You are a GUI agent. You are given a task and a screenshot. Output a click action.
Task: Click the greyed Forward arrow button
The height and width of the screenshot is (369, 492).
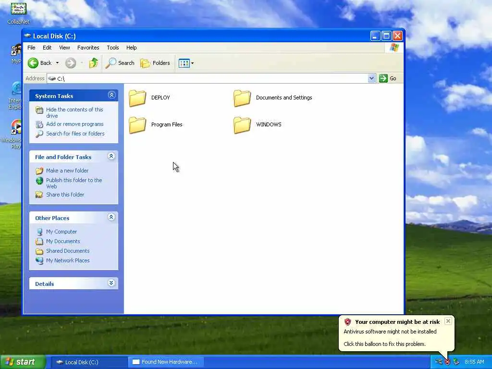[71, 63]
